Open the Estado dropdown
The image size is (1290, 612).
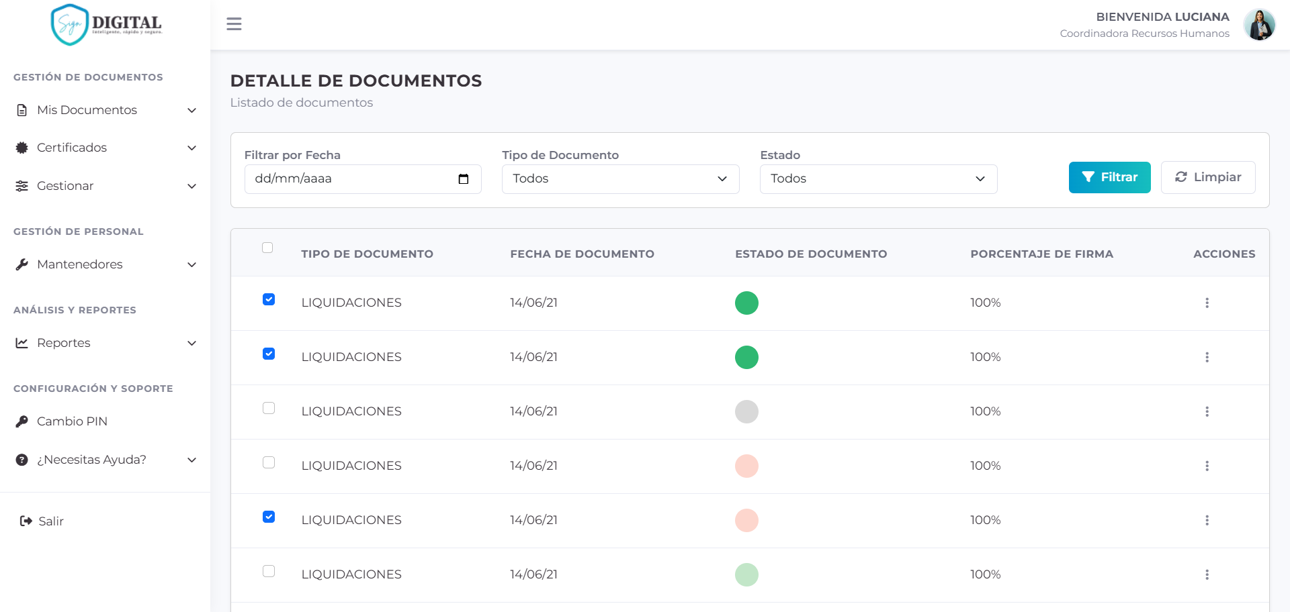coord(878,179)
